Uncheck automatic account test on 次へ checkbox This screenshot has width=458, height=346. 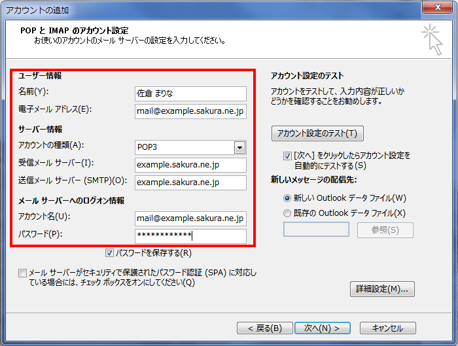click(287, 156)
